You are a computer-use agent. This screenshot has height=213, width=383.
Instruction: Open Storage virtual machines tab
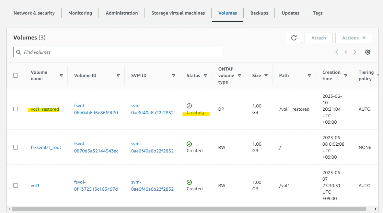pos(178,13)
